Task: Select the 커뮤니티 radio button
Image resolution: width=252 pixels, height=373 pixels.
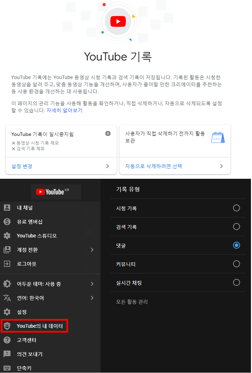Action: click(x=236, y=263)
